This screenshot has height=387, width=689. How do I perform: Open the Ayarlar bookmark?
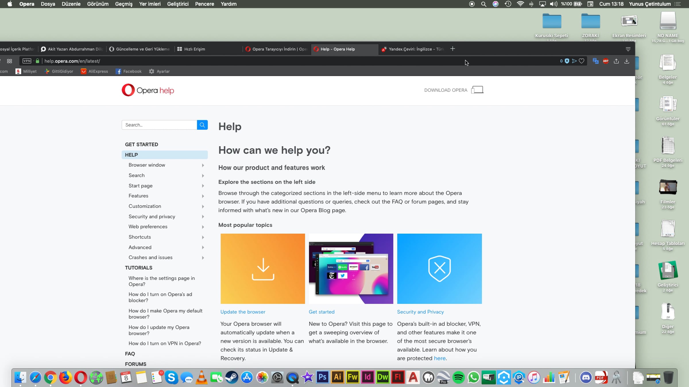click(159, 71)
